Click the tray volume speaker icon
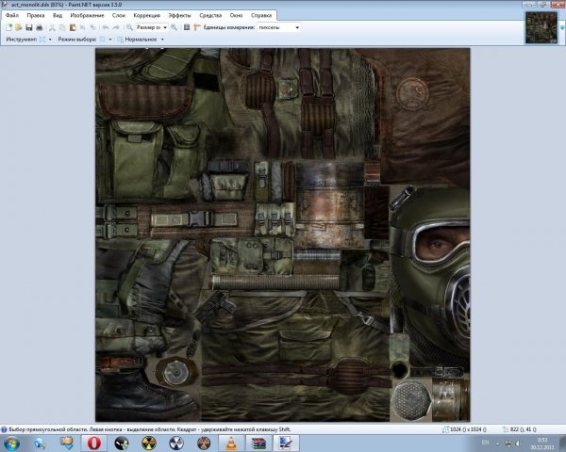 tap(518, 444)
